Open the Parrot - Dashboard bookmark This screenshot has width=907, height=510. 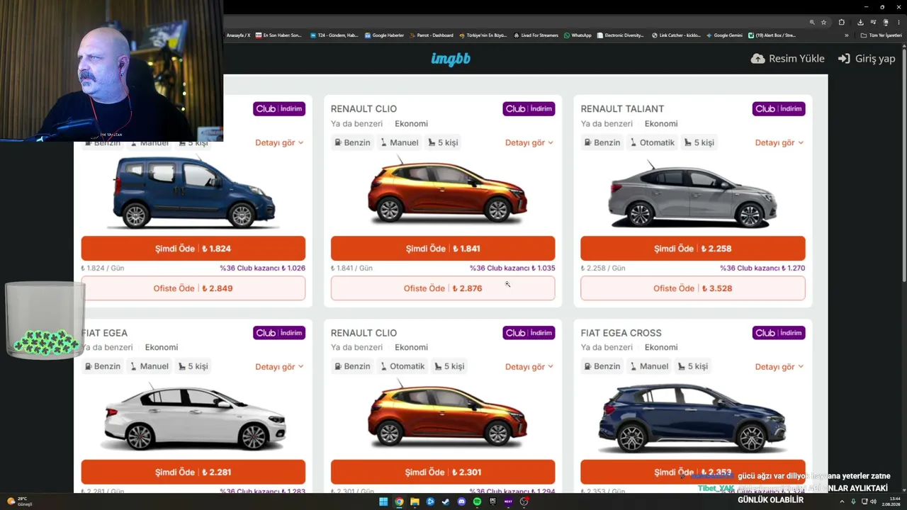(x=431, y=35)
